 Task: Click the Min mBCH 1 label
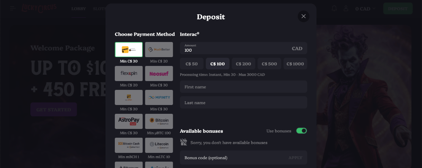point(129,157)
